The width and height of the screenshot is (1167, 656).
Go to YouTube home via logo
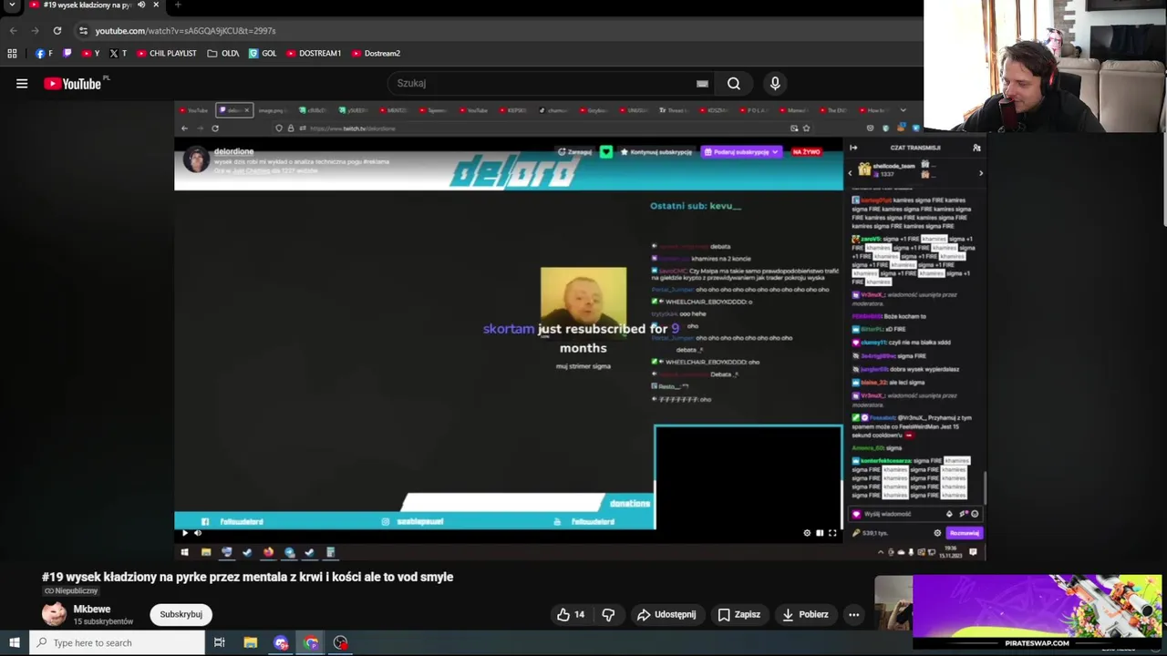72,84
